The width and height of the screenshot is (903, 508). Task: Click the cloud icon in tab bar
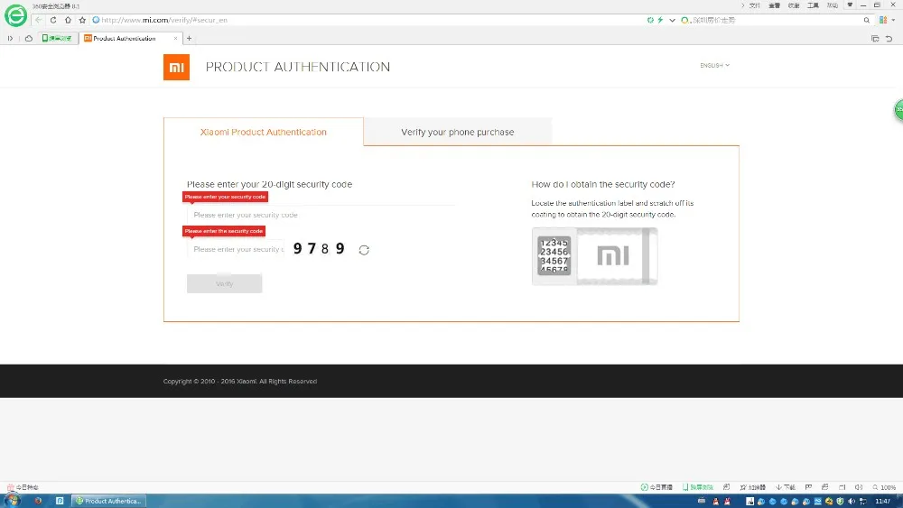[x=29, y=39]
